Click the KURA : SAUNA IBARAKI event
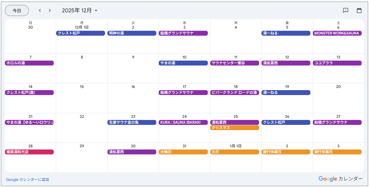The width and height of the screenshot is (369, 187). [x=183, y=122]
